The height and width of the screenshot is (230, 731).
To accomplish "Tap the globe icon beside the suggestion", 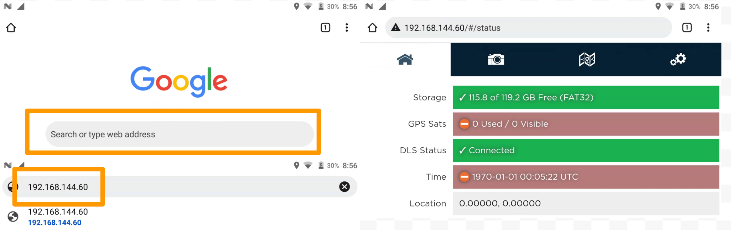I will [x=13, y=217].
